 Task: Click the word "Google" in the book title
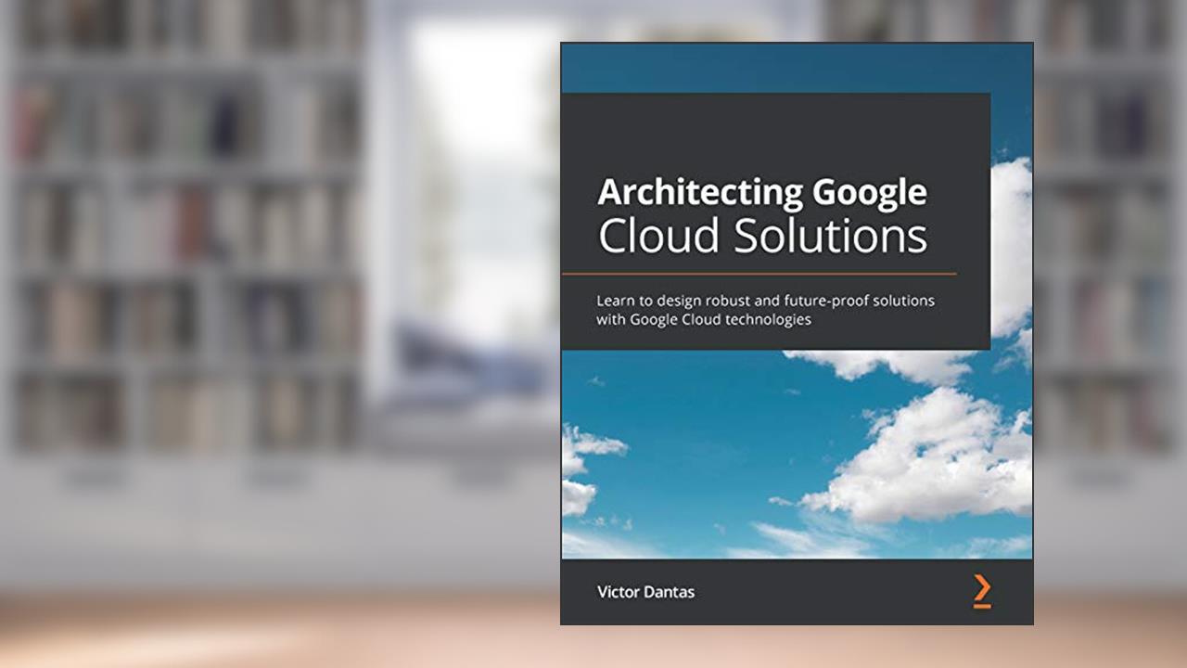coord(869,192)
